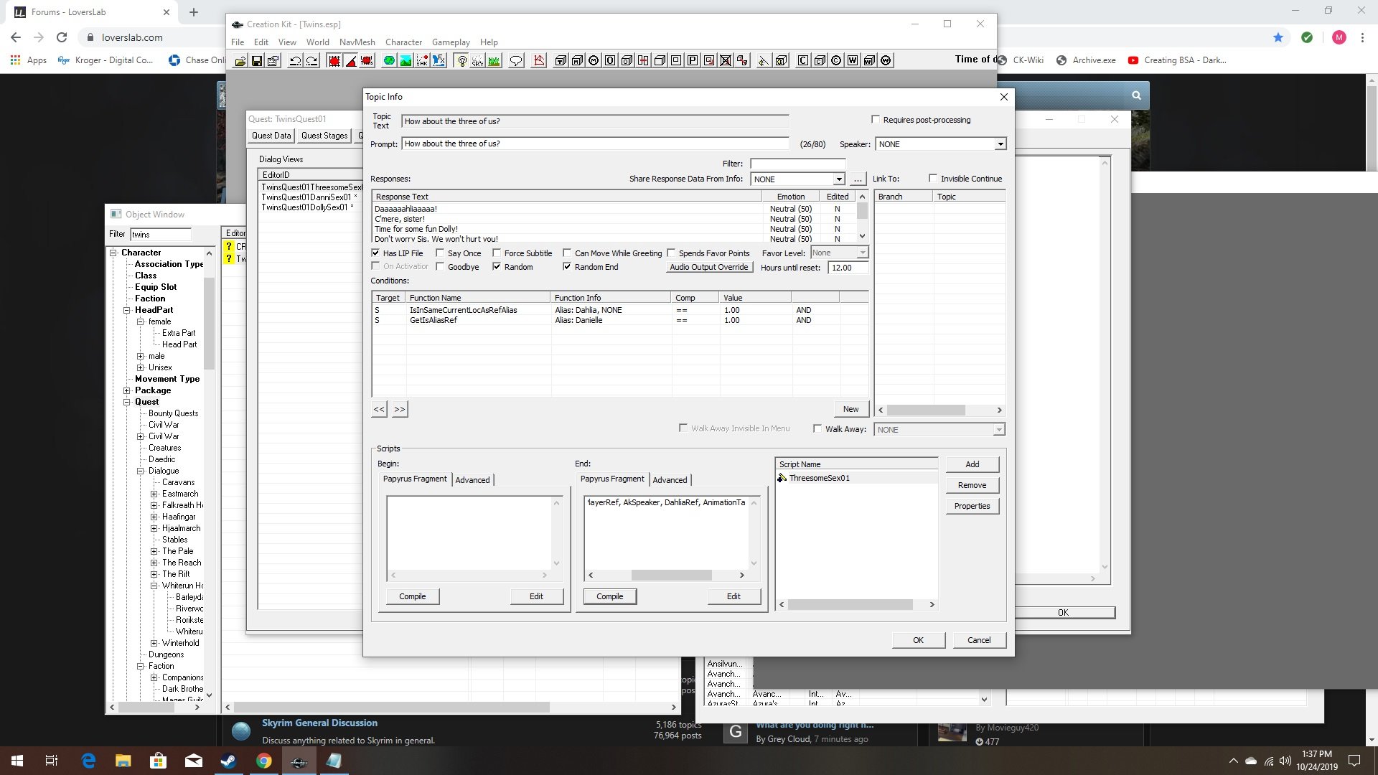The image size is (1378, 775).
Task: Open the Navmesh editing icon
Action: point(539,61)
